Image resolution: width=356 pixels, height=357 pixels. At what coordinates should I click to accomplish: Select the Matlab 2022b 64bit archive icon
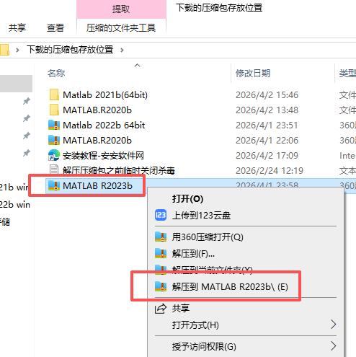(x=54, y=125)
